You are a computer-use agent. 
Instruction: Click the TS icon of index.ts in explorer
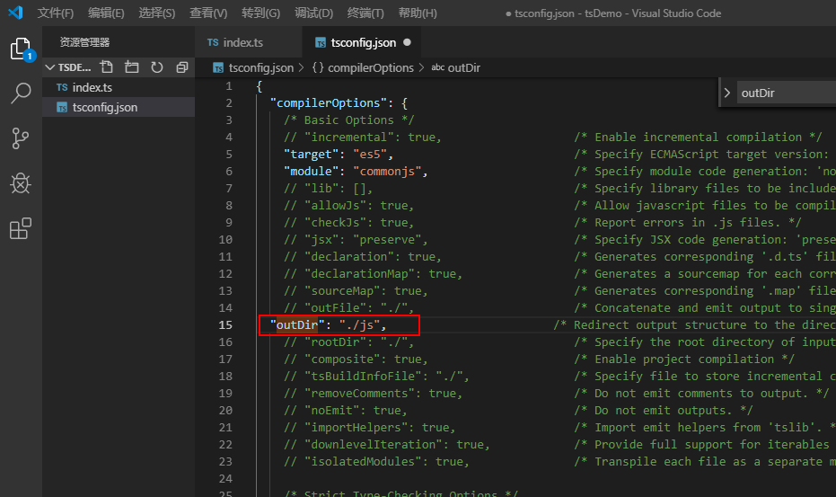(x=62, y=87)
